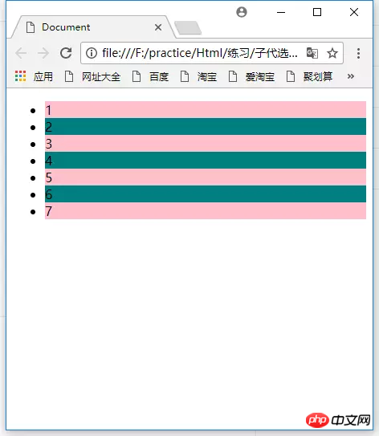The height and width of the screenshot is (436, 379).
Task: Open the 聚划算 bookmark
Action: tap(309, 76)
